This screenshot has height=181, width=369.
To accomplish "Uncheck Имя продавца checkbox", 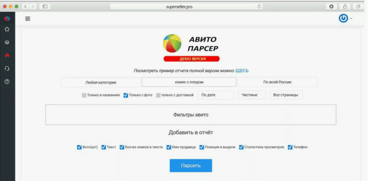I will [168, 147].
